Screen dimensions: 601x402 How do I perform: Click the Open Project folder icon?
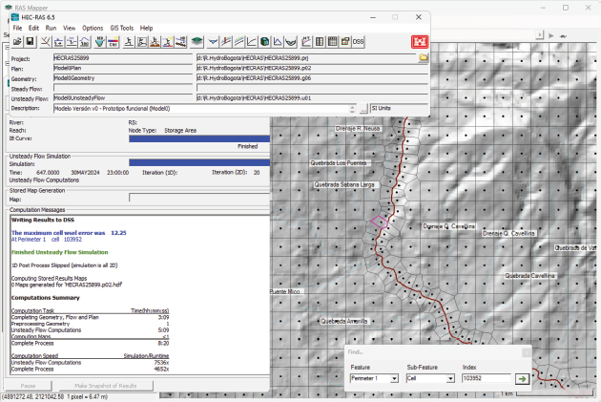[x=19, y=42]
